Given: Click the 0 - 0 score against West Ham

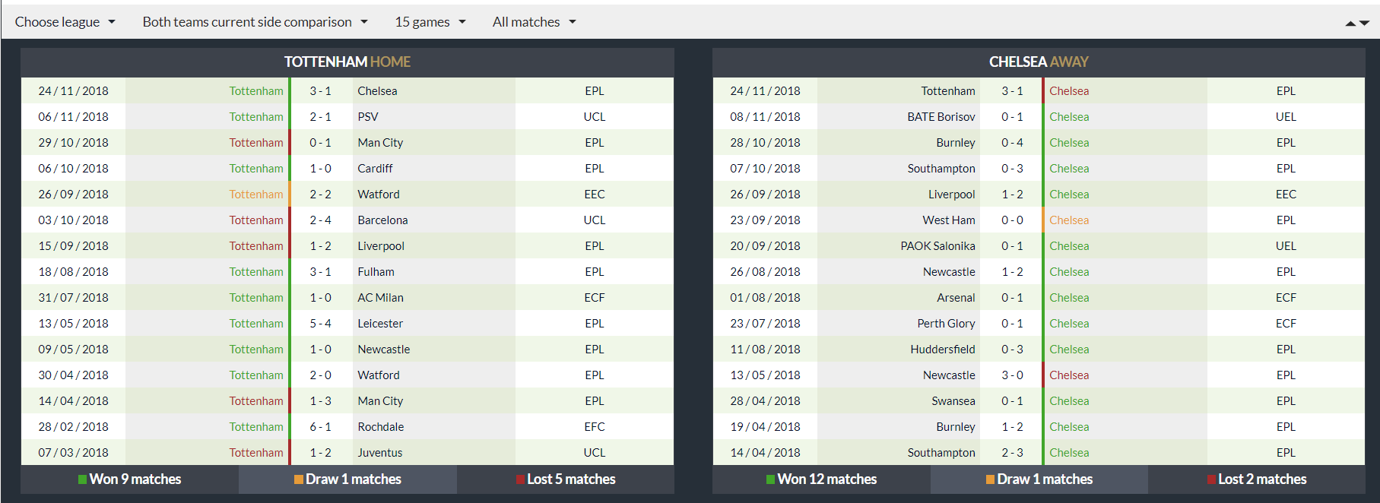Looking at the screenshot, I should click(1012, 220).
